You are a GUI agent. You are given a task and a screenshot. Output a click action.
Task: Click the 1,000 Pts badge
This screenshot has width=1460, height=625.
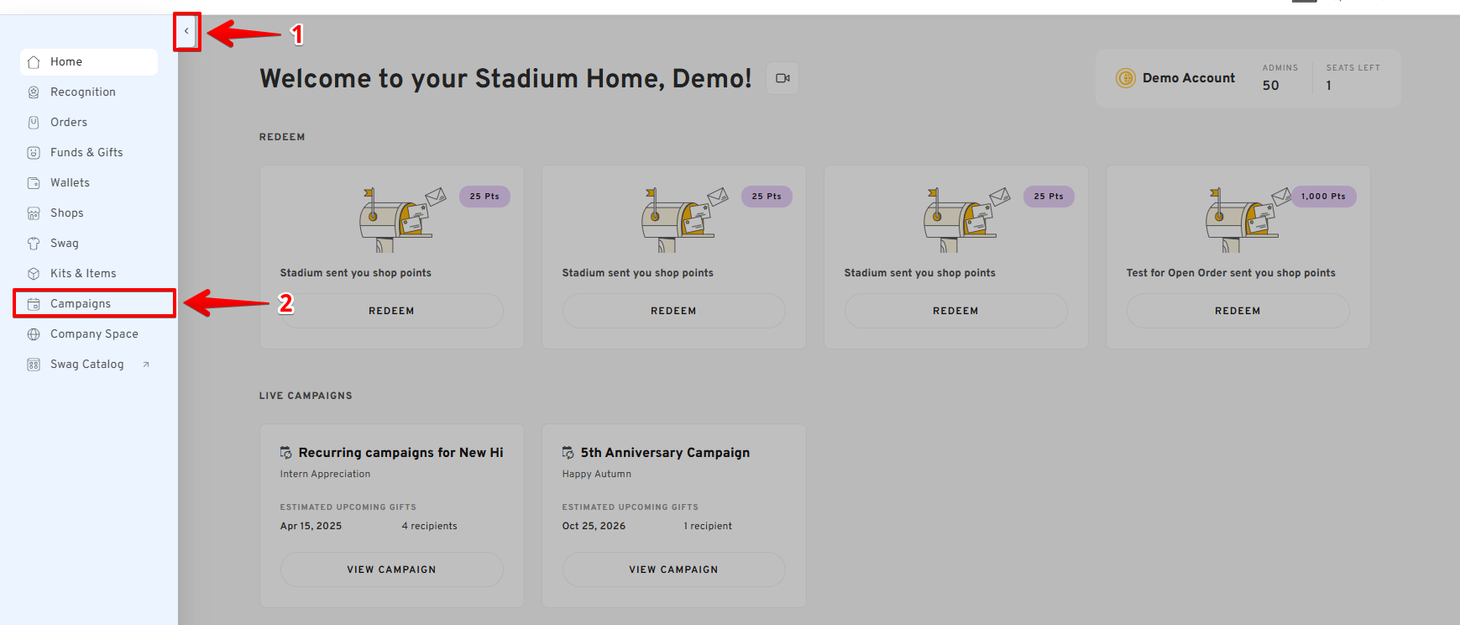pos(1323,197)
